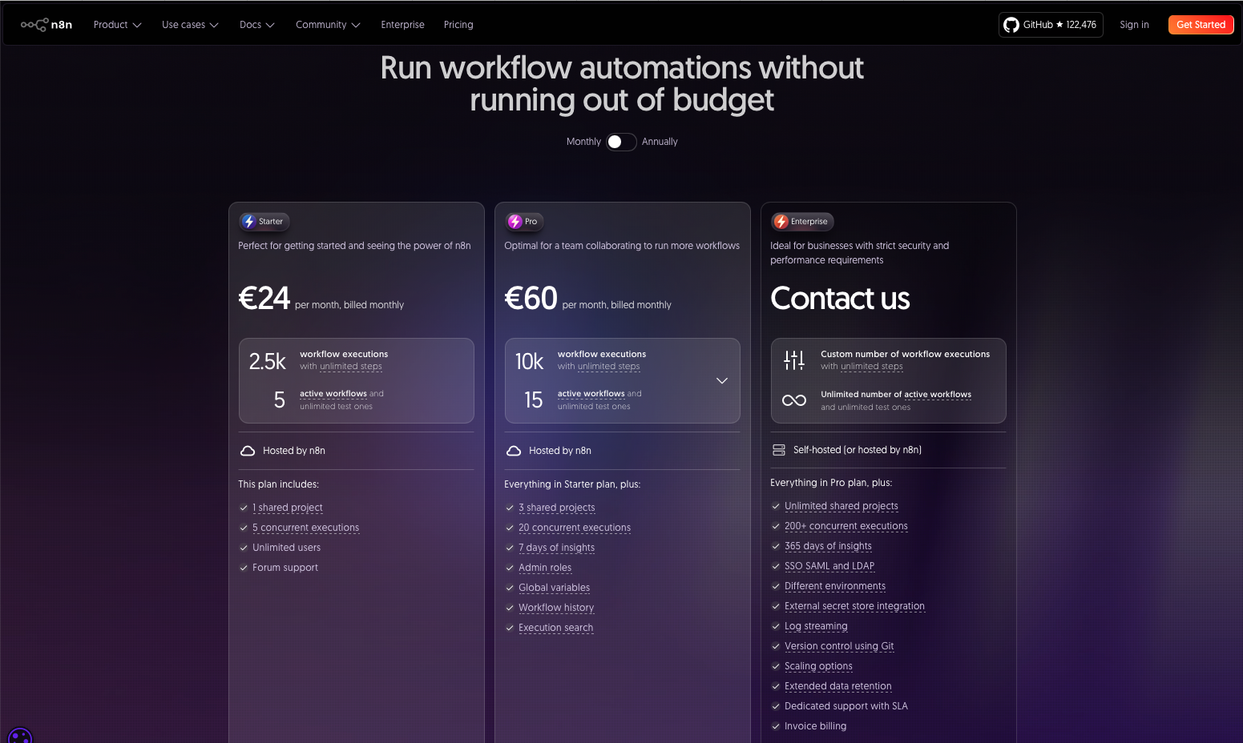Click 'Dedicated support with SLA' text

[846, 706]
